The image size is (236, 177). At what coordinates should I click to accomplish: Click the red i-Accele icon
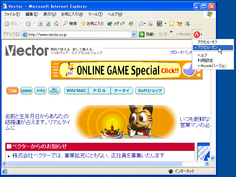pyautogui.click(x=197, y=34)
